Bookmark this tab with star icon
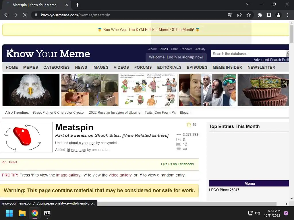The height and width of the screenshot is (220, 294). coord(249,15)
